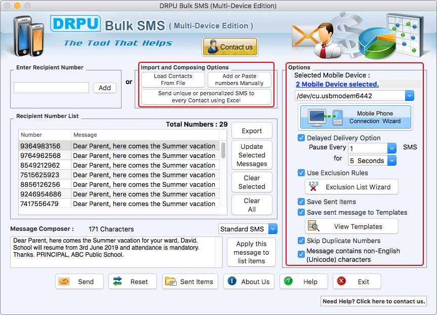Viewport: 437px width, 315px height.
Task: Click the Reset button
Action: 133,281
